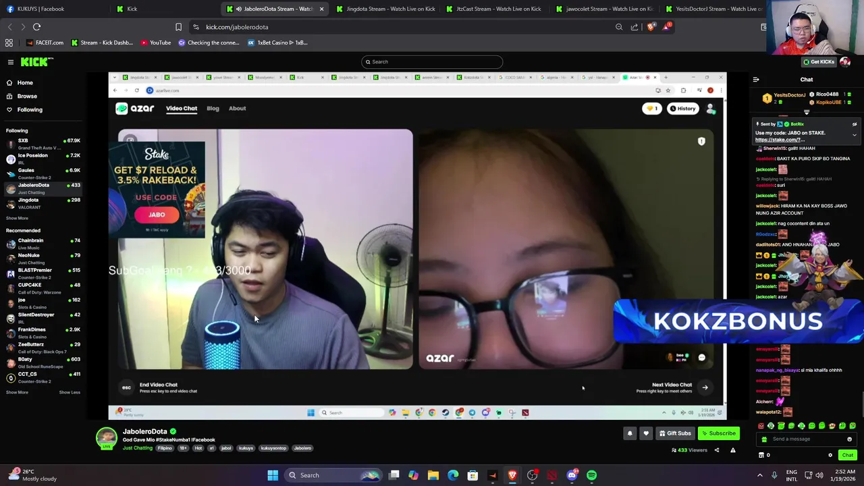Open user profile avatar on Kick
The height and width of the screenshot is (486, 864).
(x=845, y=62)
